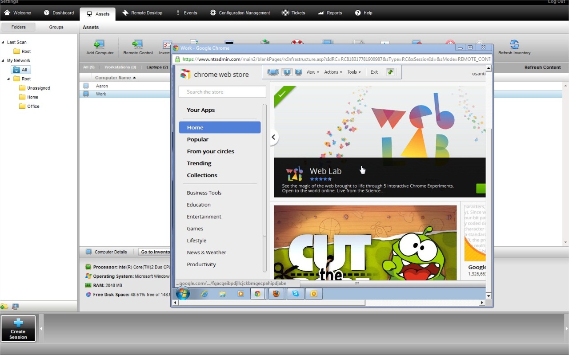Click the Refresh Inventory toolbar icon
569x355 pixels.
[x=514, y=47]
